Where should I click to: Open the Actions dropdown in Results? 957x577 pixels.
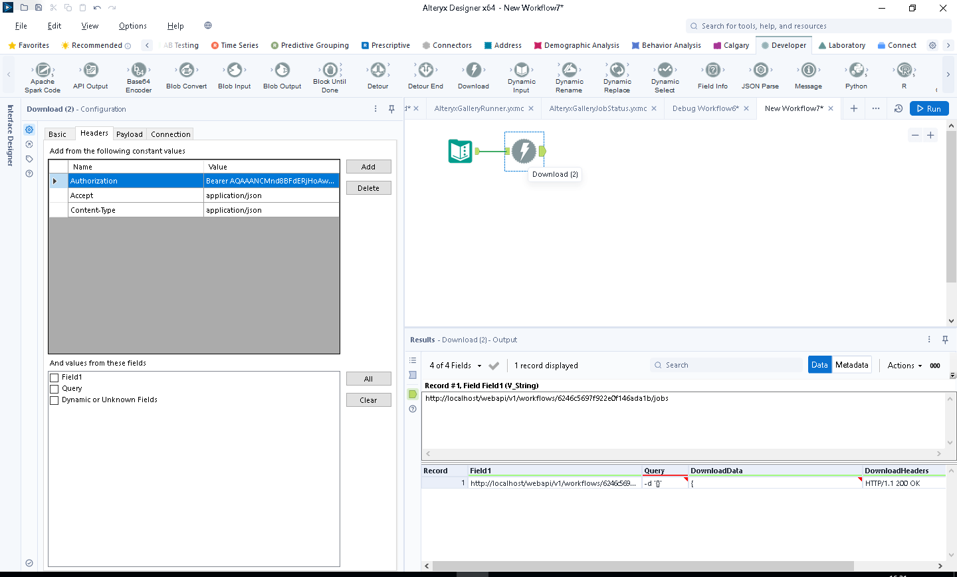click(904, 365)
